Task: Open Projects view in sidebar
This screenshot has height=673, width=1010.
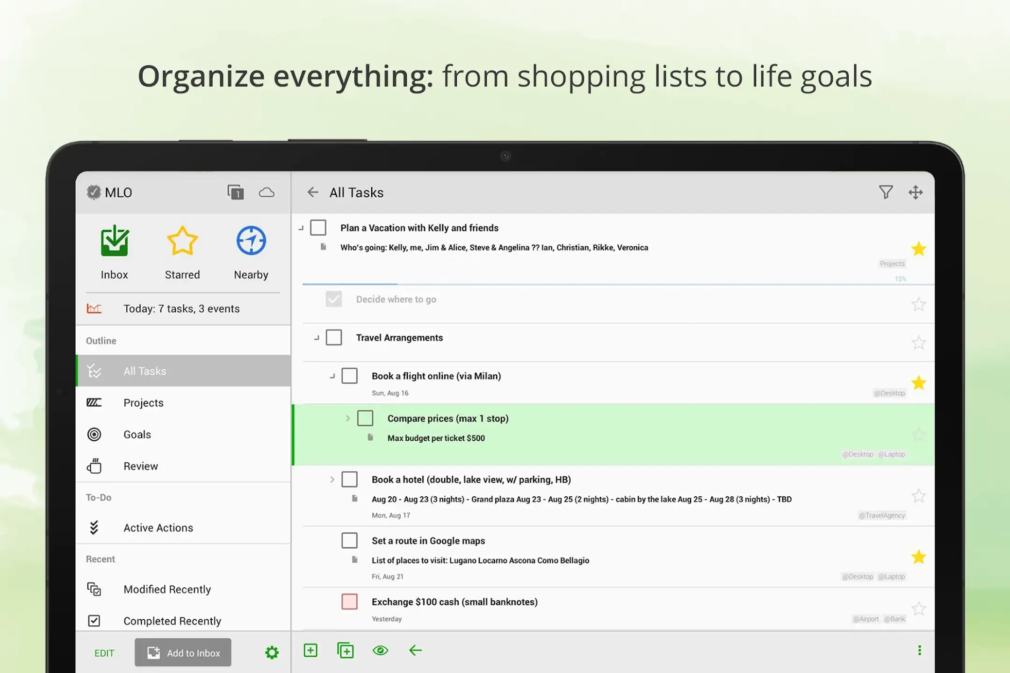Action: (183, 402)
